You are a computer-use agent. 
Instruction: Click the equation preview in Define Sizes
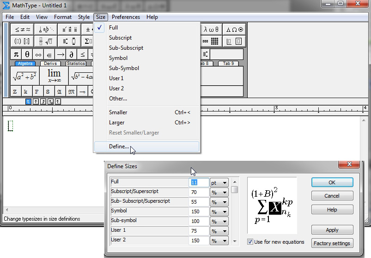coord(272,205)
